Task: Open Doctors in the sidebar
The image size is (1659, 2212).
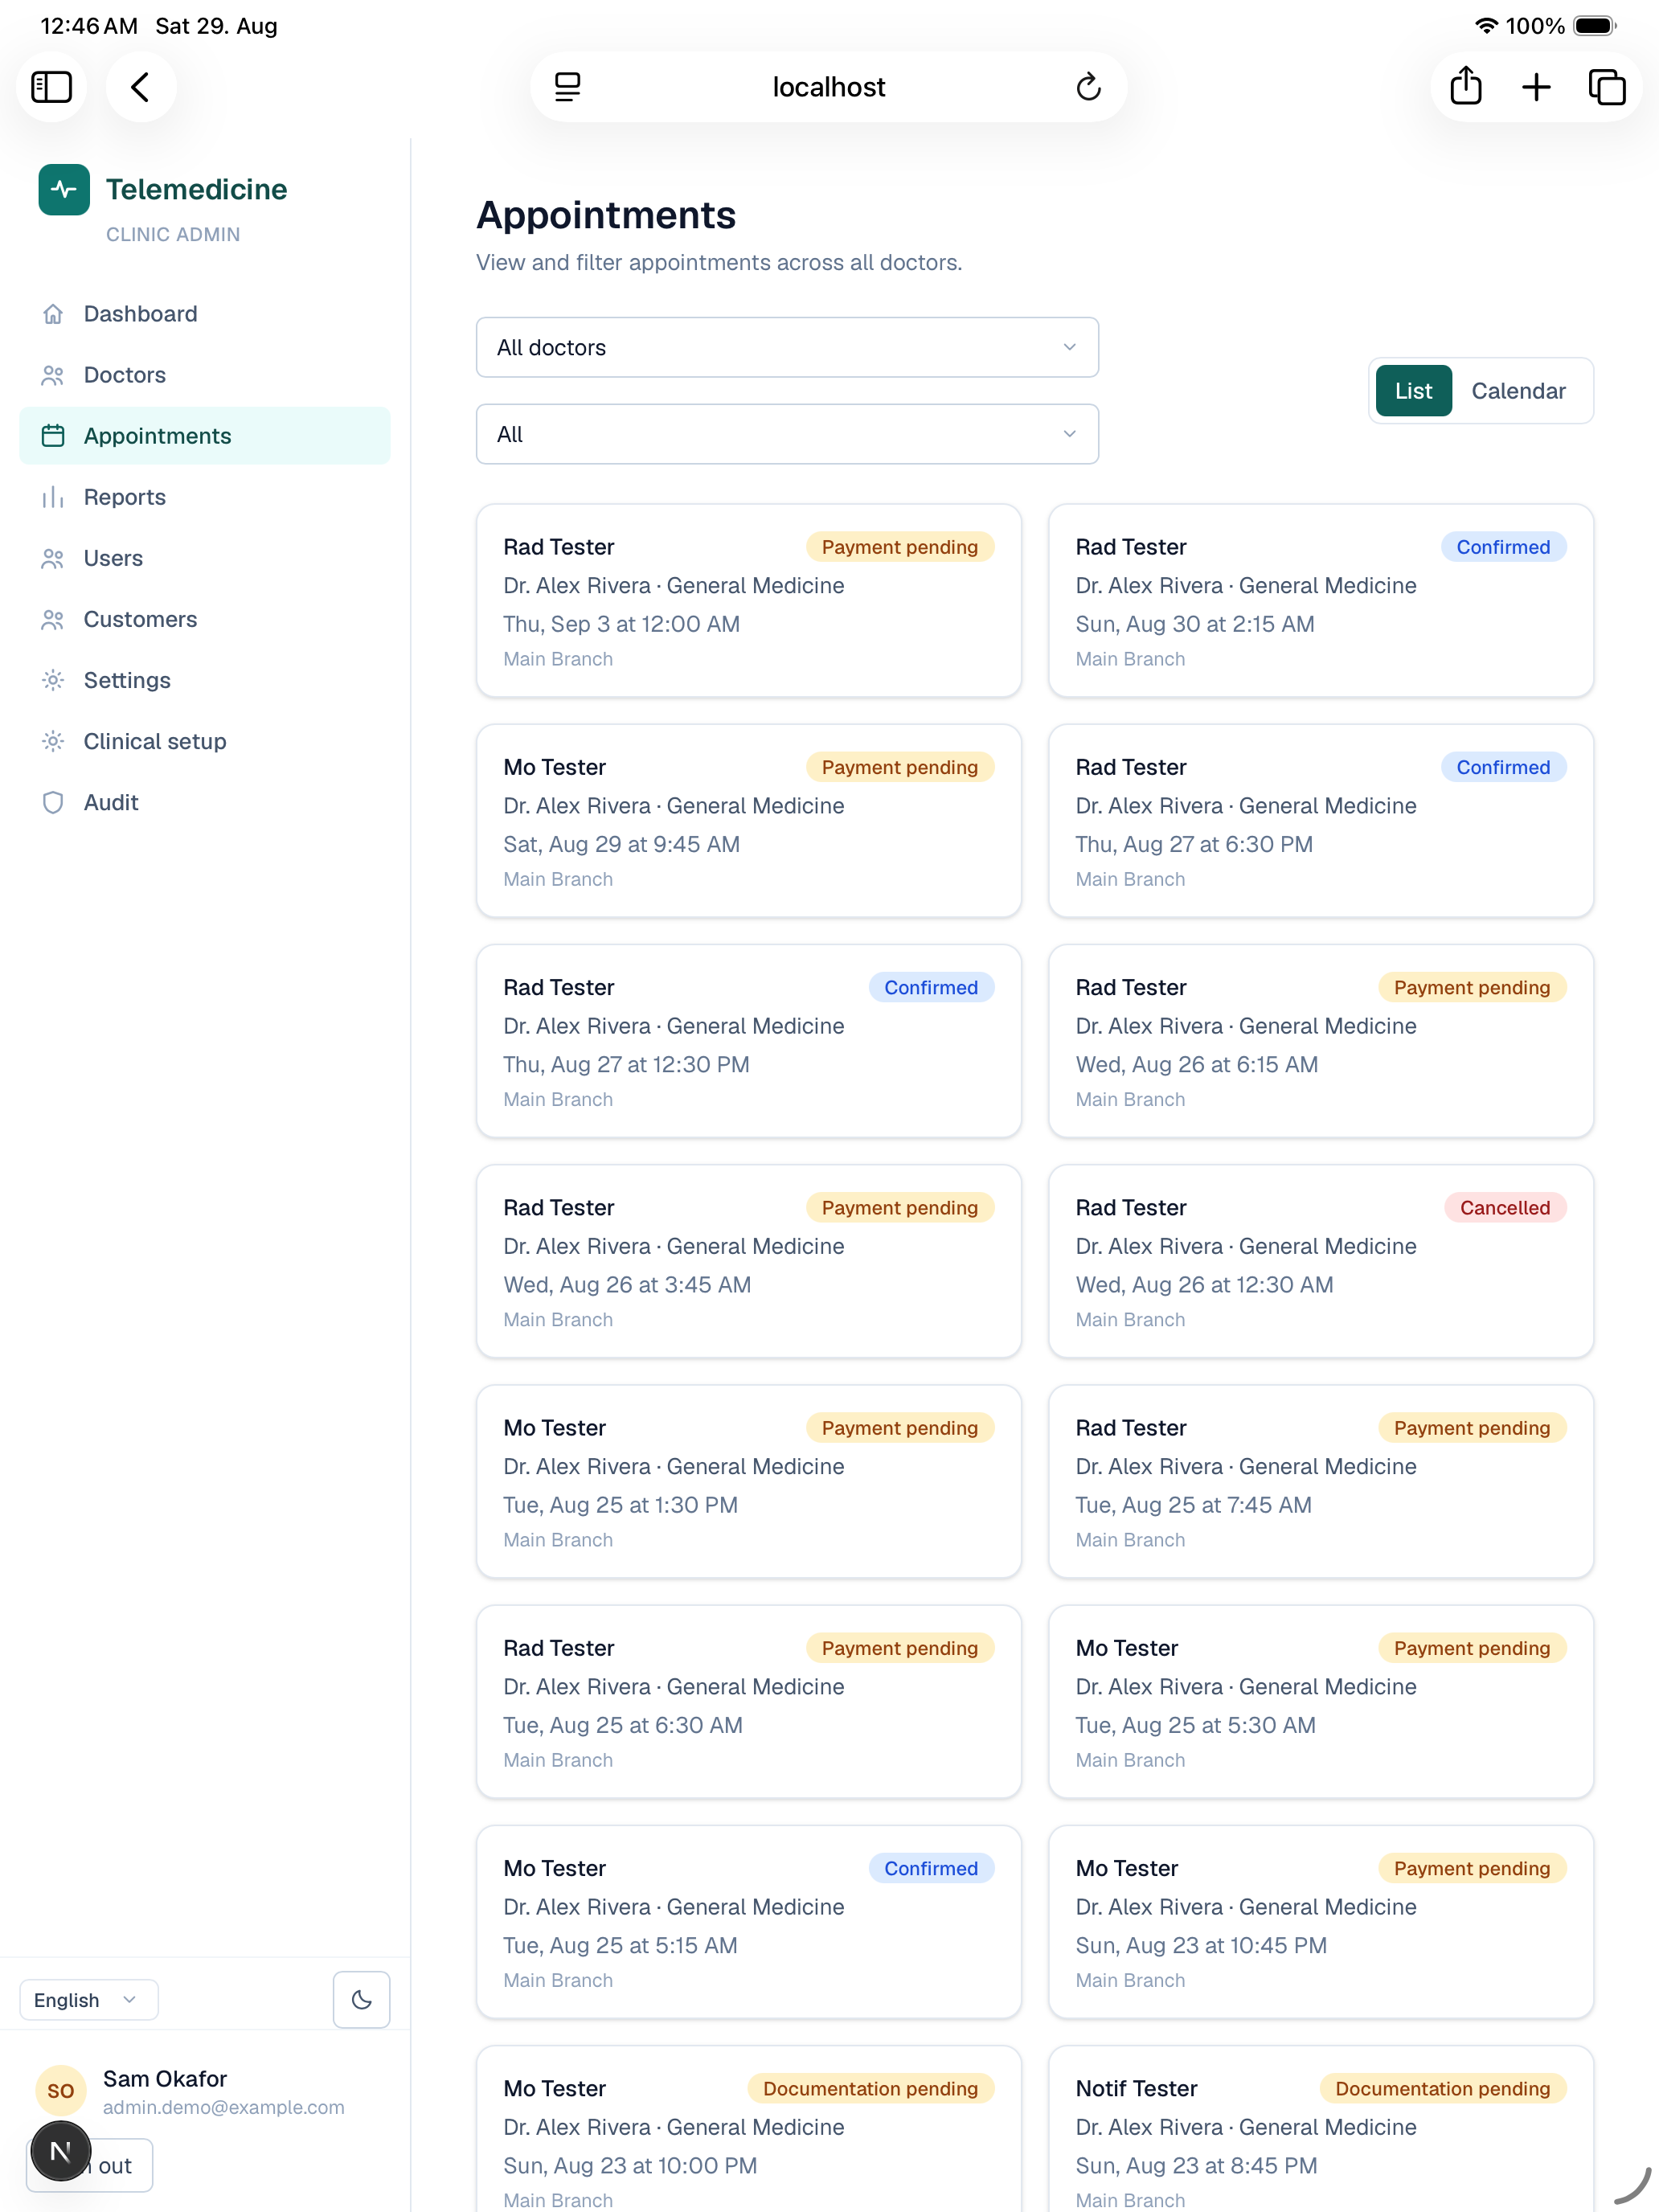Action: [205, 375]
